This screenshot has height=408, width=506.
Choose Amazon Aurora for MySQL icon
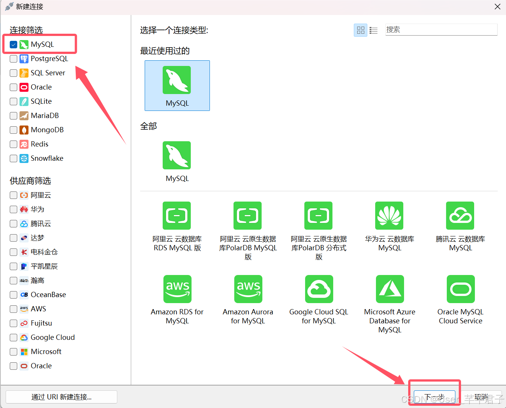click(248, 289)
